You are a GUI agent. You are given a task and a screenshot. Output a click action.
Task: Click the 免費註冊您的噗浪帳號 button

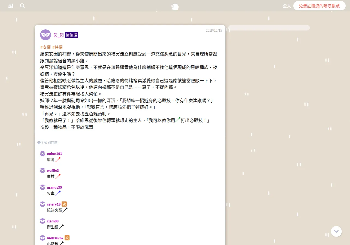click(319, 6)
